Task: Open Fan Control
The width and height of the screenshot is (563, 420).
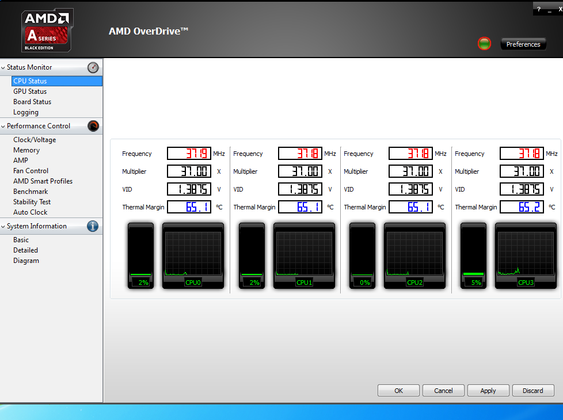Action: pyautogui.click(x=31, y=171)
